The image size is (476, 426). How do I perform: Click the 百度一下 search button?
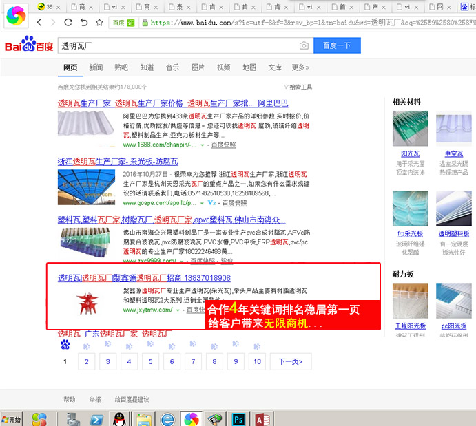coord(337,45)
